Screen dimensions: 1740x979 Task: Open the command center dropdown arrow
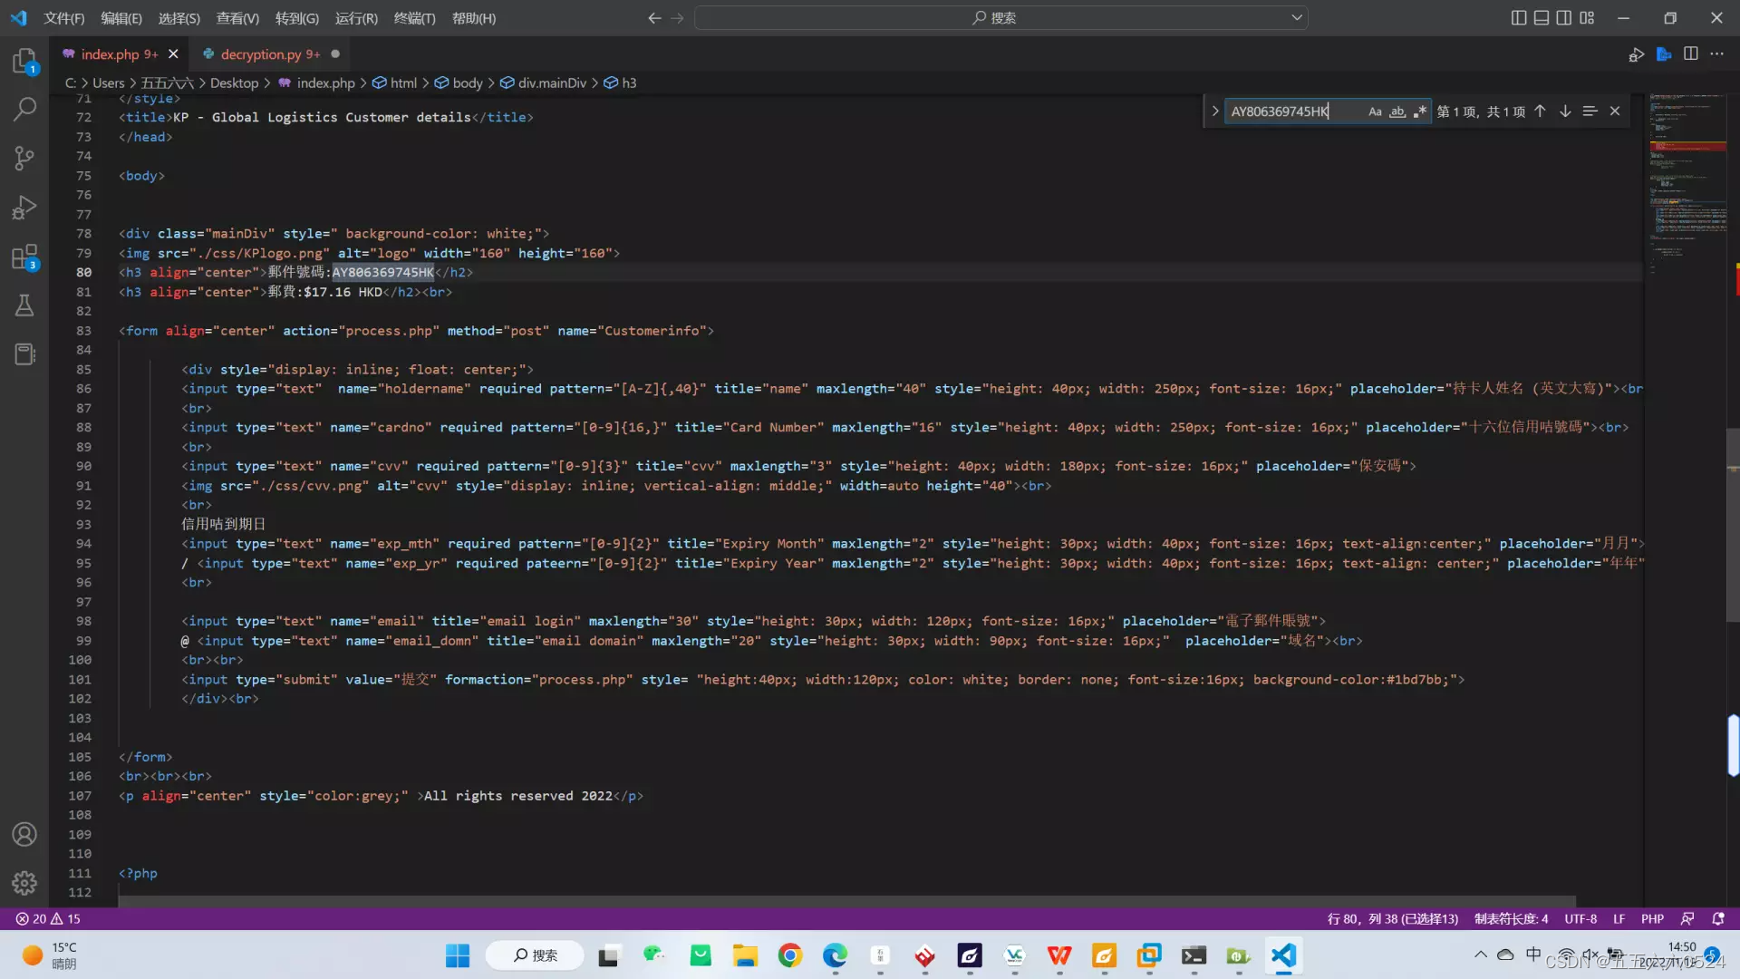(x=1297, y=17)
